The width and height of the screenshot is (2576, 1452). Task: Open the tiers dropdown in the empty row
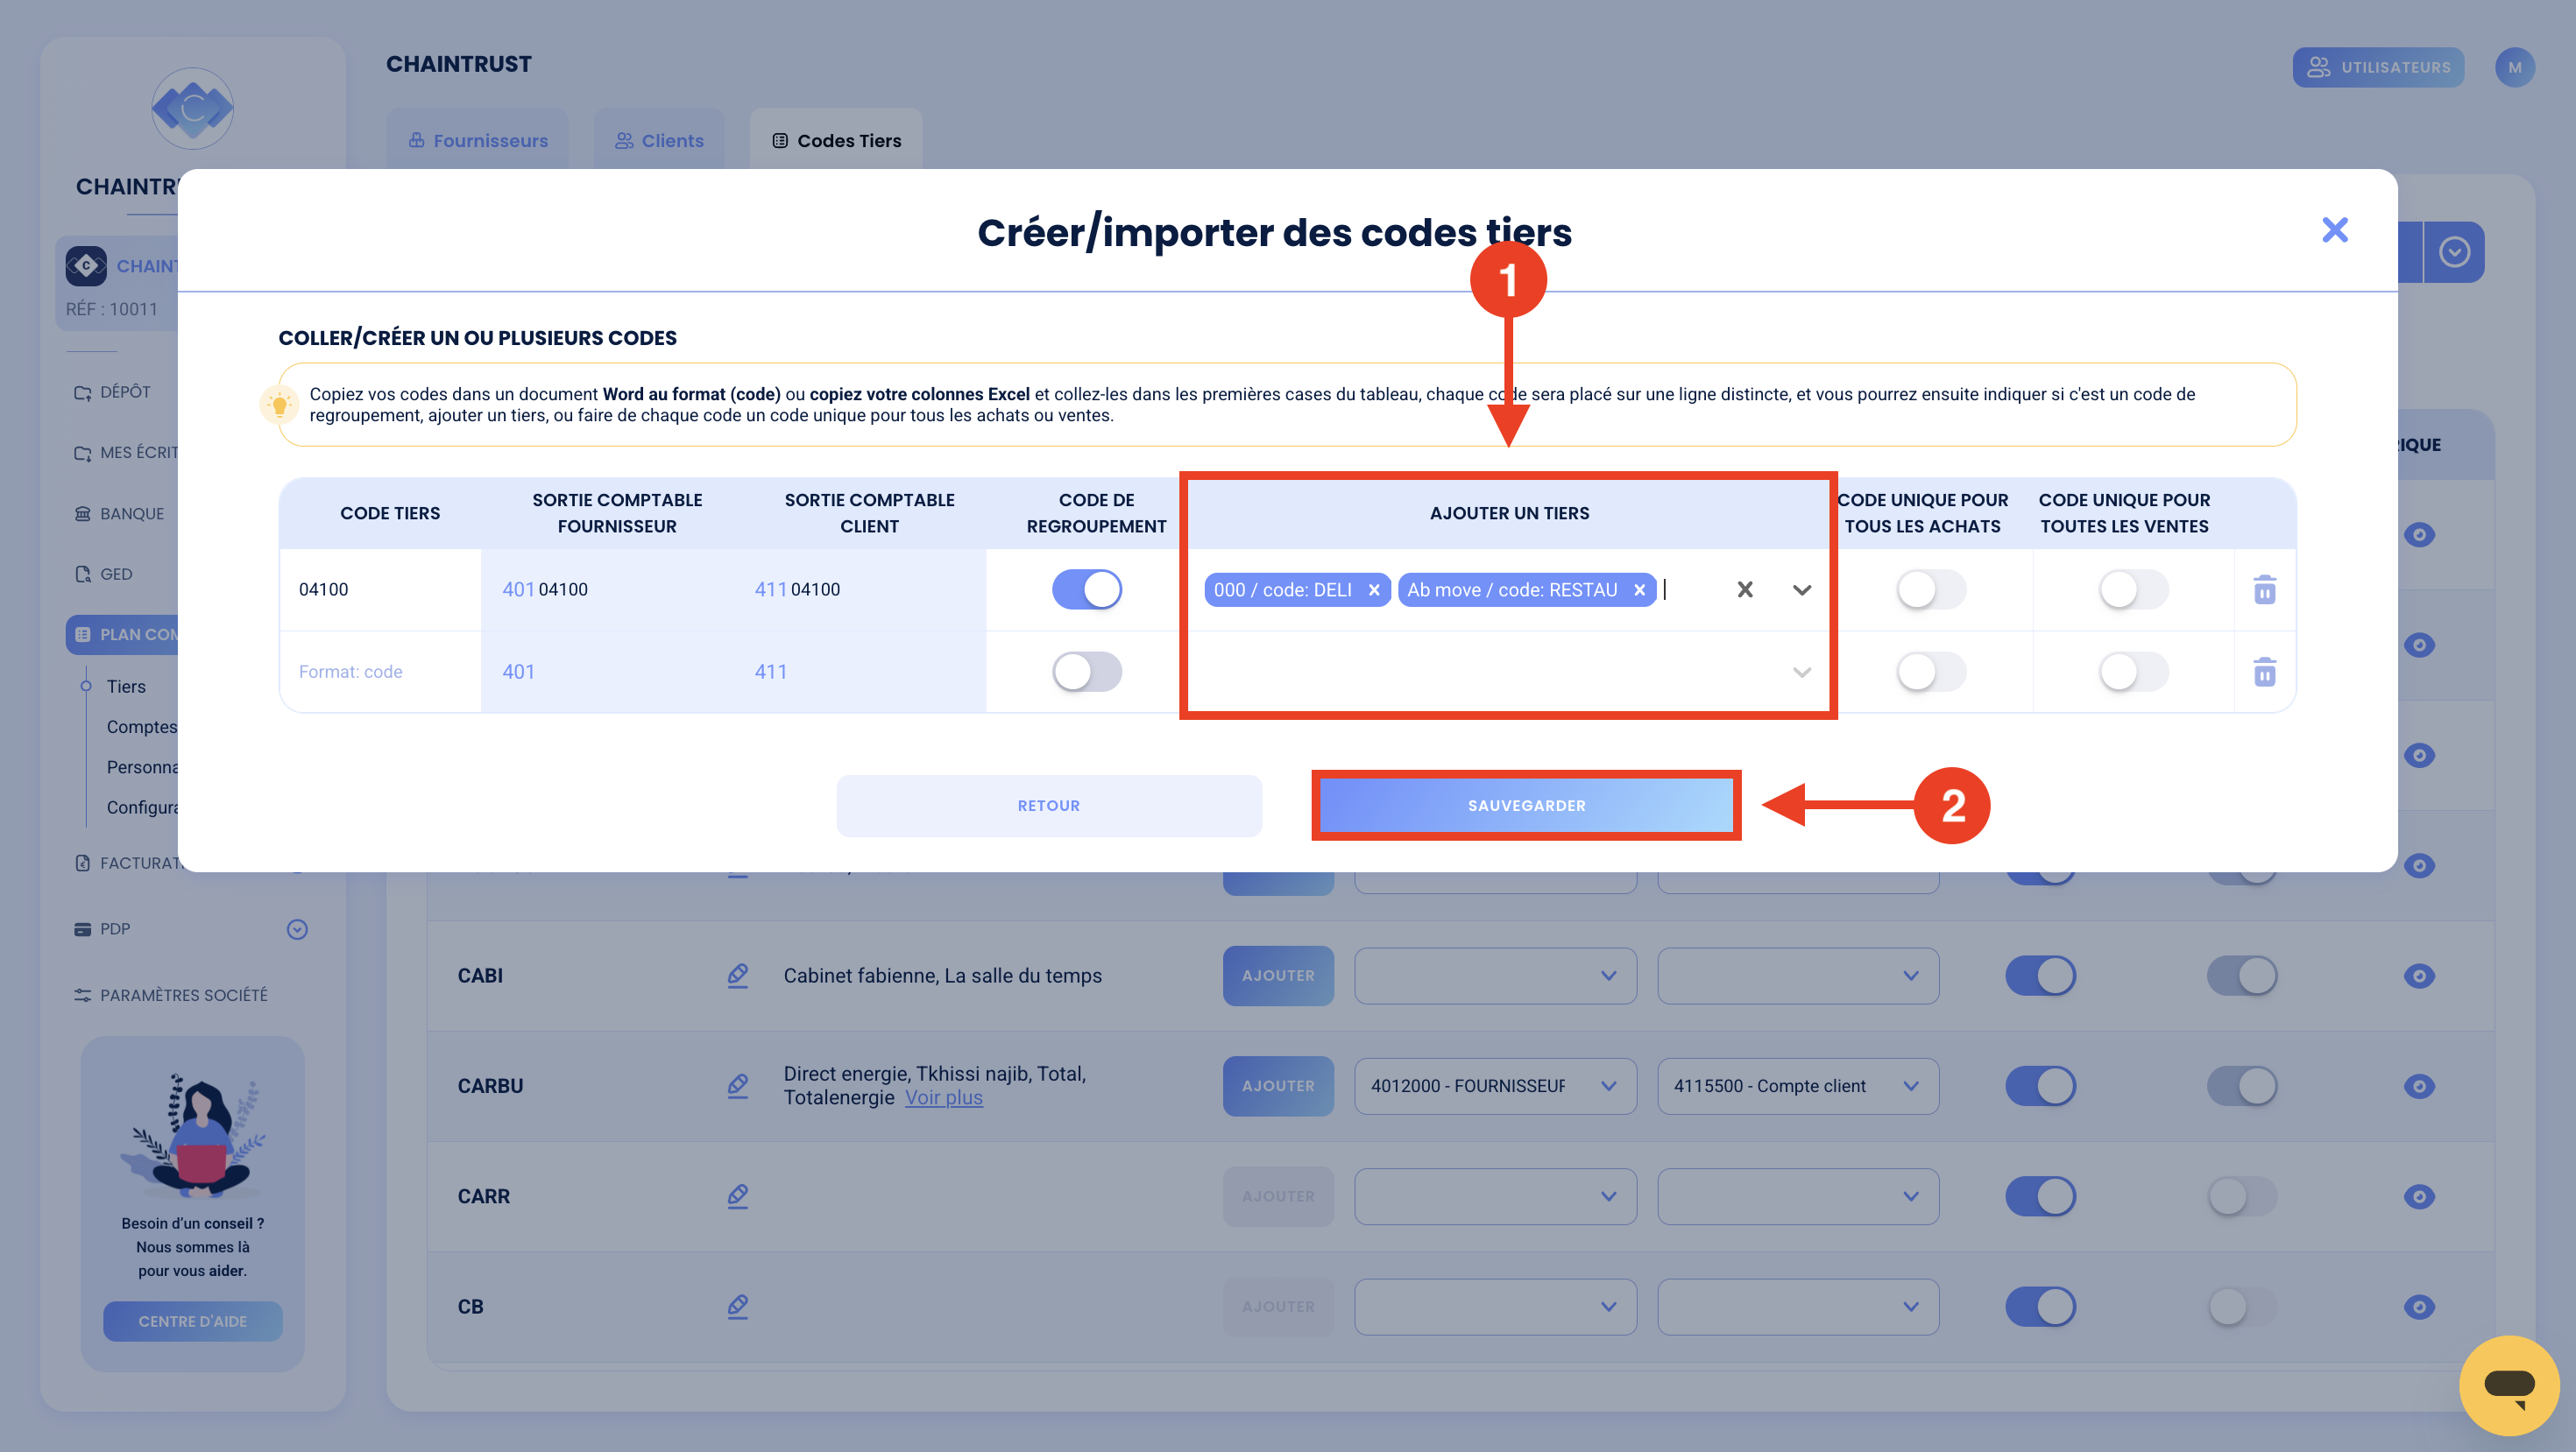pyautogui.click(x=1802, y=672)
